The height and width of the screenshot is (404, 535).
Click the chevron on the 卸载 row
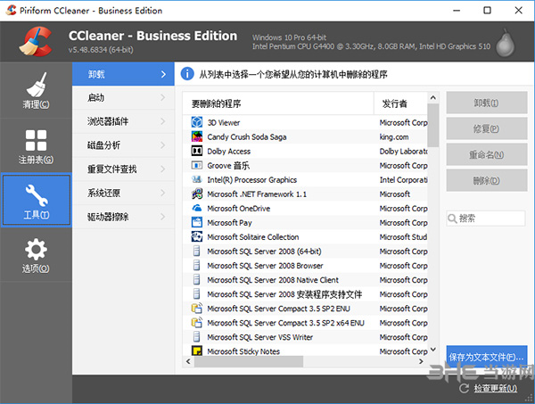click(163, 74)
